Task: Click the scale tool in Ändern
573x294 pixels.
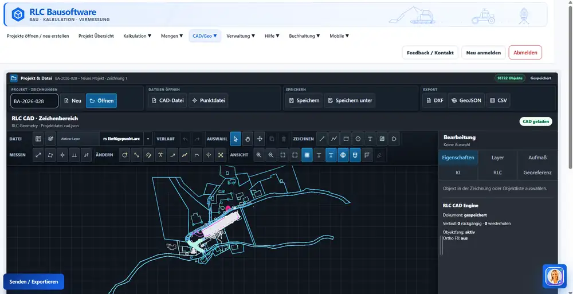Action: [136, 155]
